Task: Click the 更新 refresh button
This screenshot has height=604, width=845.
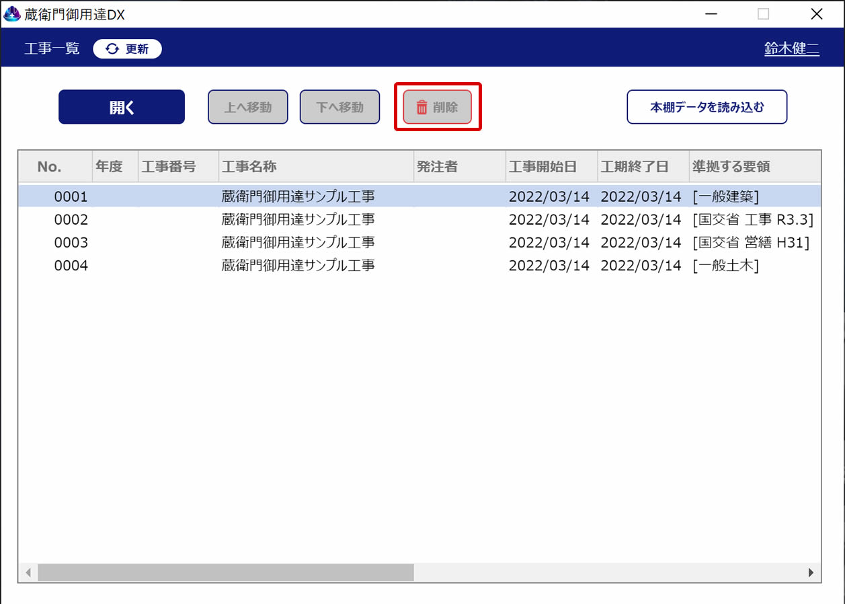Action: point(127,49)
